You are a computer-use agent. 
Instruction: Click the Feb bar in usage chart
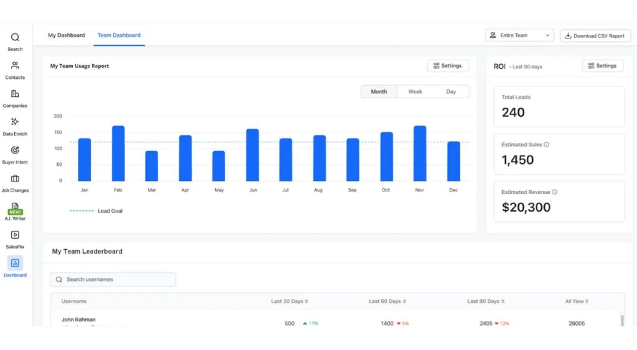pos(118,154)
